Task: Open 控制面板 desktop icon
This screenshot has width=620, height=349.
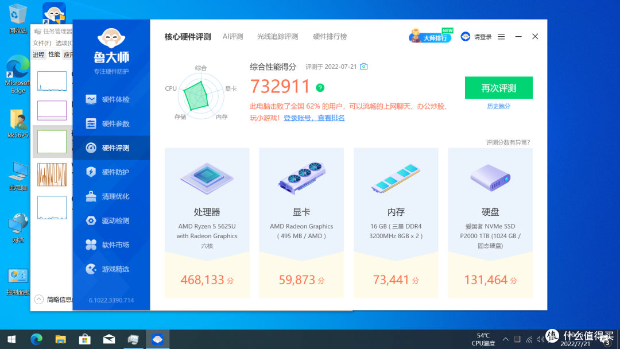Action: [17, 282]
